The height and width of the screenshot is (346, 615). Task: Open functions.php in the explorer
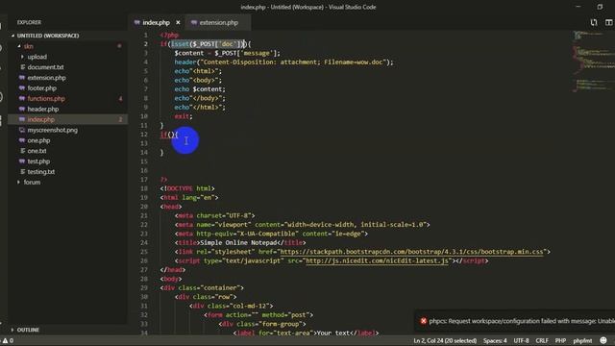pyautogui.click(x=46, y=99)
